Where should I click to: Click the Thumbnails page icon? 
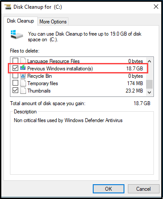click(23, 91)
